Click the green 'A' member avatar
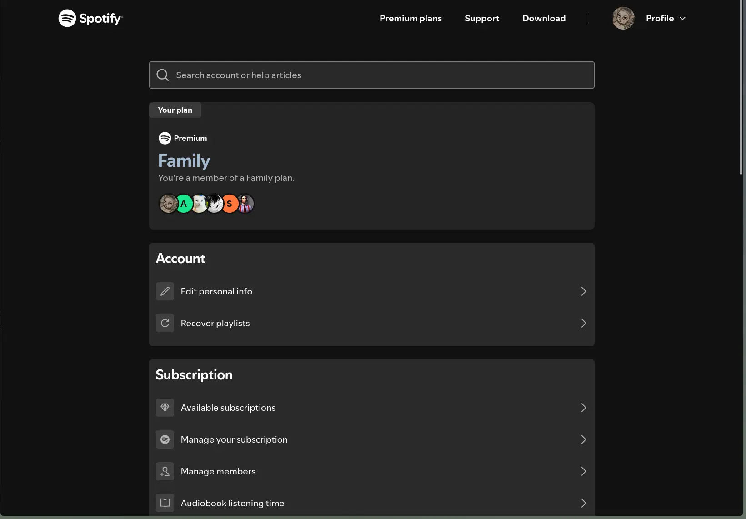746x519 pixels. [x=184, y=204]
